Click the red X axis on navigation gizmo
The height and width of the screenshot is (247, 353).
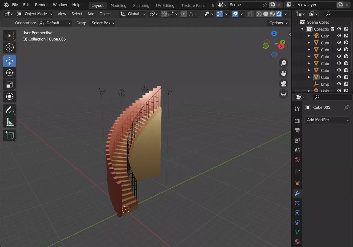click(x=281, y=46)
